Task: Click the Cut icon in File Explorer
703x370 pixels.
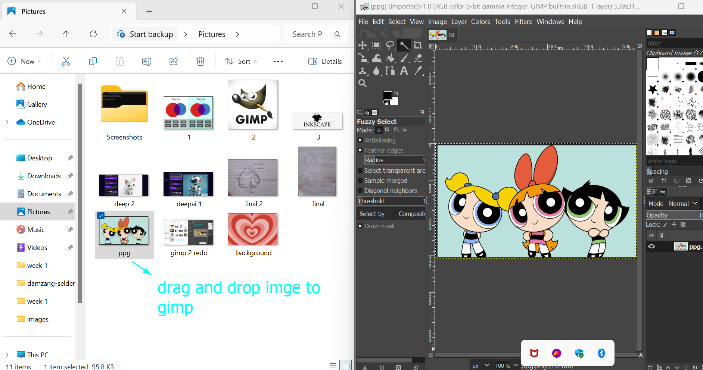Action: click(x=66, y=61)
